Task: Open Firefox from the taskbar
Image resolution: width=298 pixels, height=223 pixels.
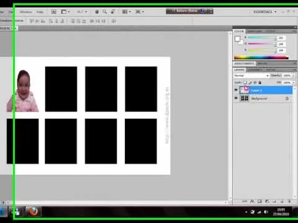Action: (34, 212)
